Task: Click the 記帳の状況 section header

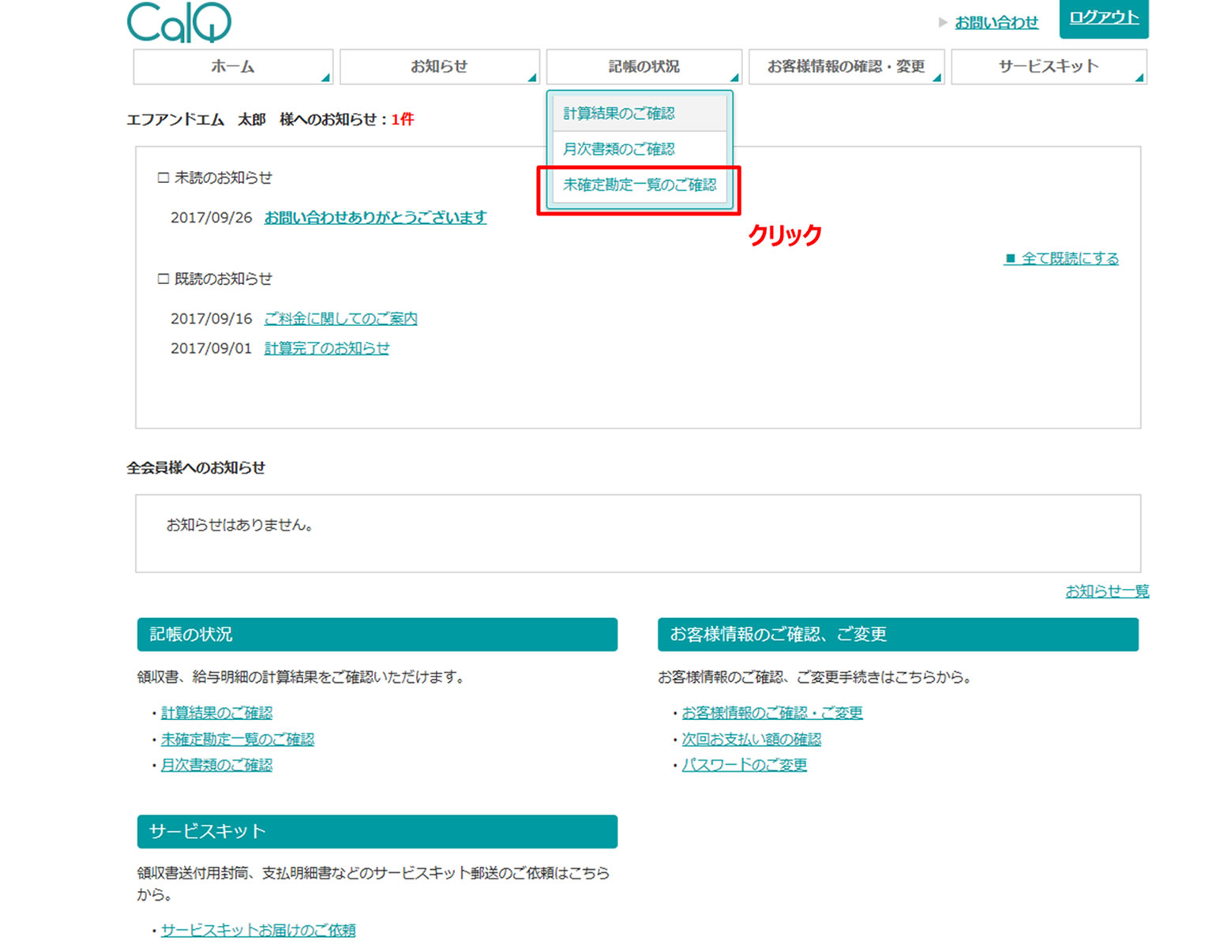Action: click(377, 635)
